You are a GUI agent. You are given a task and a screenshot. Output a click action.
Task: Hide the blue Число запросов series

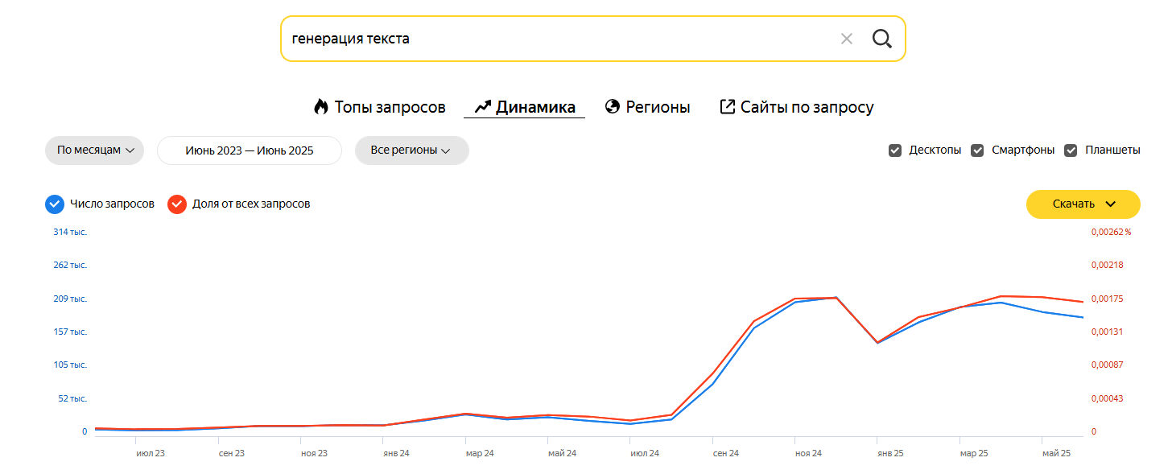pyautogui.click(x=55, y=204)
